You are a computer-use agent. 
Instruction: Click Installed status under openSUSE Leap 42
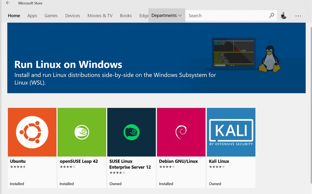67,184
